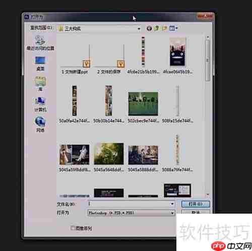Click the arrow beside the view menu icon
Viewport: 252px width, 251px height.
click(176, 28)
